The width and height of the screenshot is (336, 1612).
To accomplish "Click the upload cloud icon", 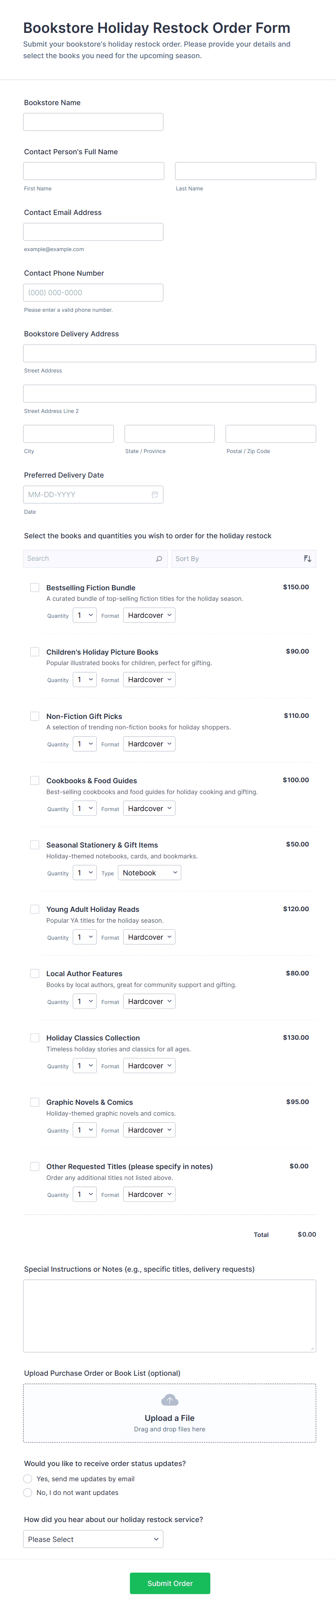I will click(169, 1400).
